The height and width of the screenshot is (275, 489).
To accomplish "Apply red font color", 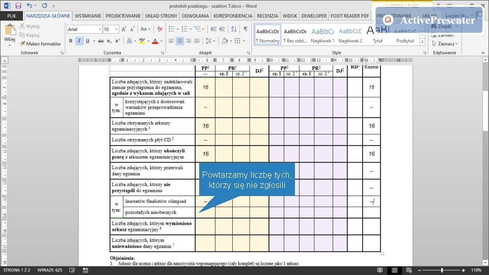I will click(155, 41).
